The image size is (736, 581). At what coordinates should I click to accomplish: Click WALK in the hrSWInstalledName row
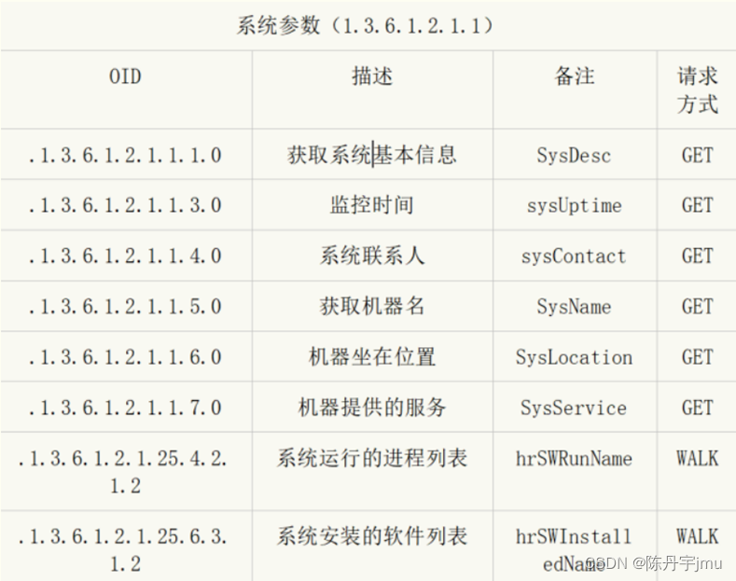pyautogui.click(x=697, y=536)
